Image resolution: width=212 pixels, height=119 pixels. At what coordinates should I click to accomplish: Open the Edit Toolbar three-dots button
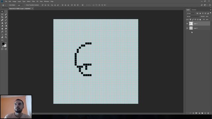point(2,40)
